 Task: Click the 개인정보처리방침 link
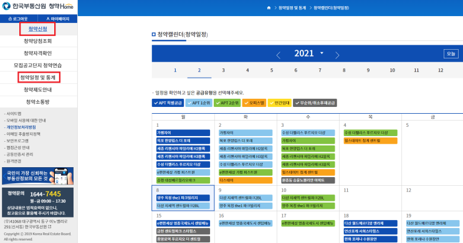(x=21, y=127)
